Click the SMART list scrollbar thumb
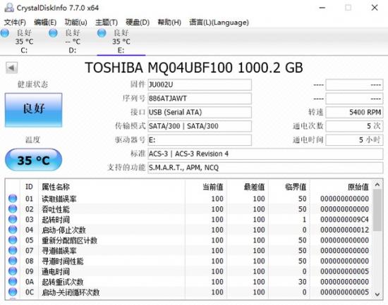The width and height of the screenshot is (388, 305). (377, 210)
